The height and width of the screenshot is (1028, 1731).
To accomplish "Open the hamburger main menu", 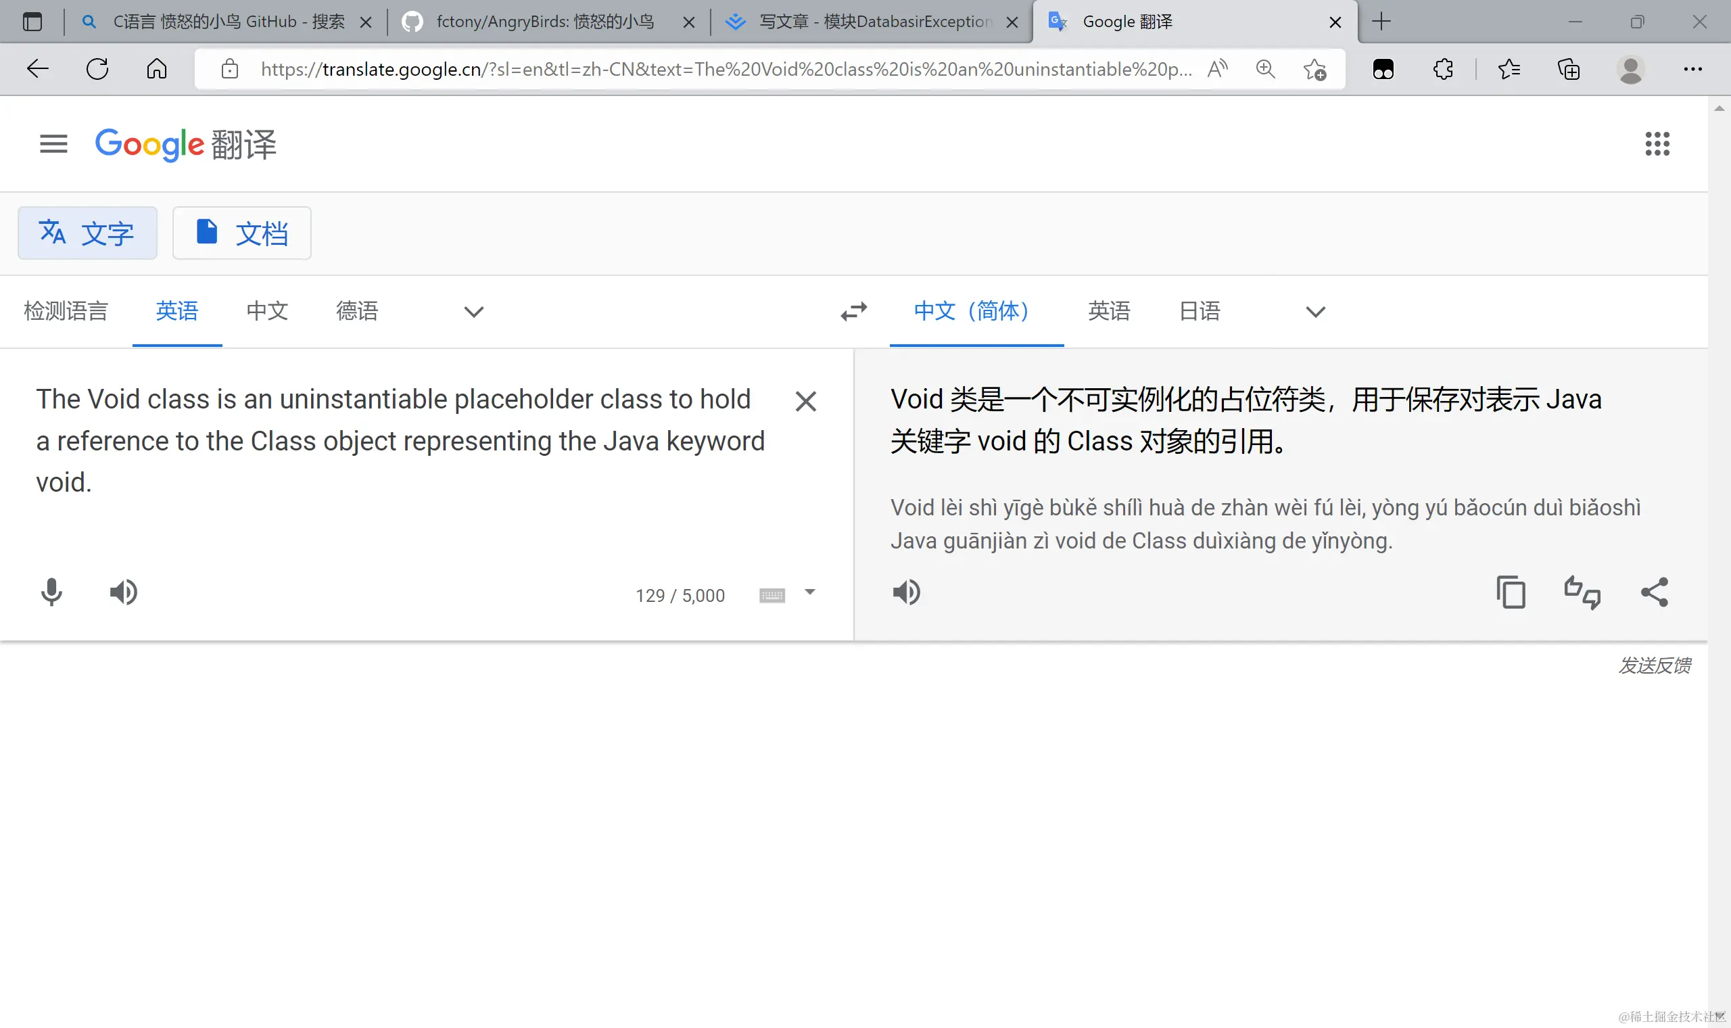I will point(53,144).
